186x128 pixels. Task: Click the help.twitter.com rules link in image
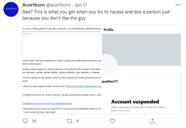(x=84, y=86)
